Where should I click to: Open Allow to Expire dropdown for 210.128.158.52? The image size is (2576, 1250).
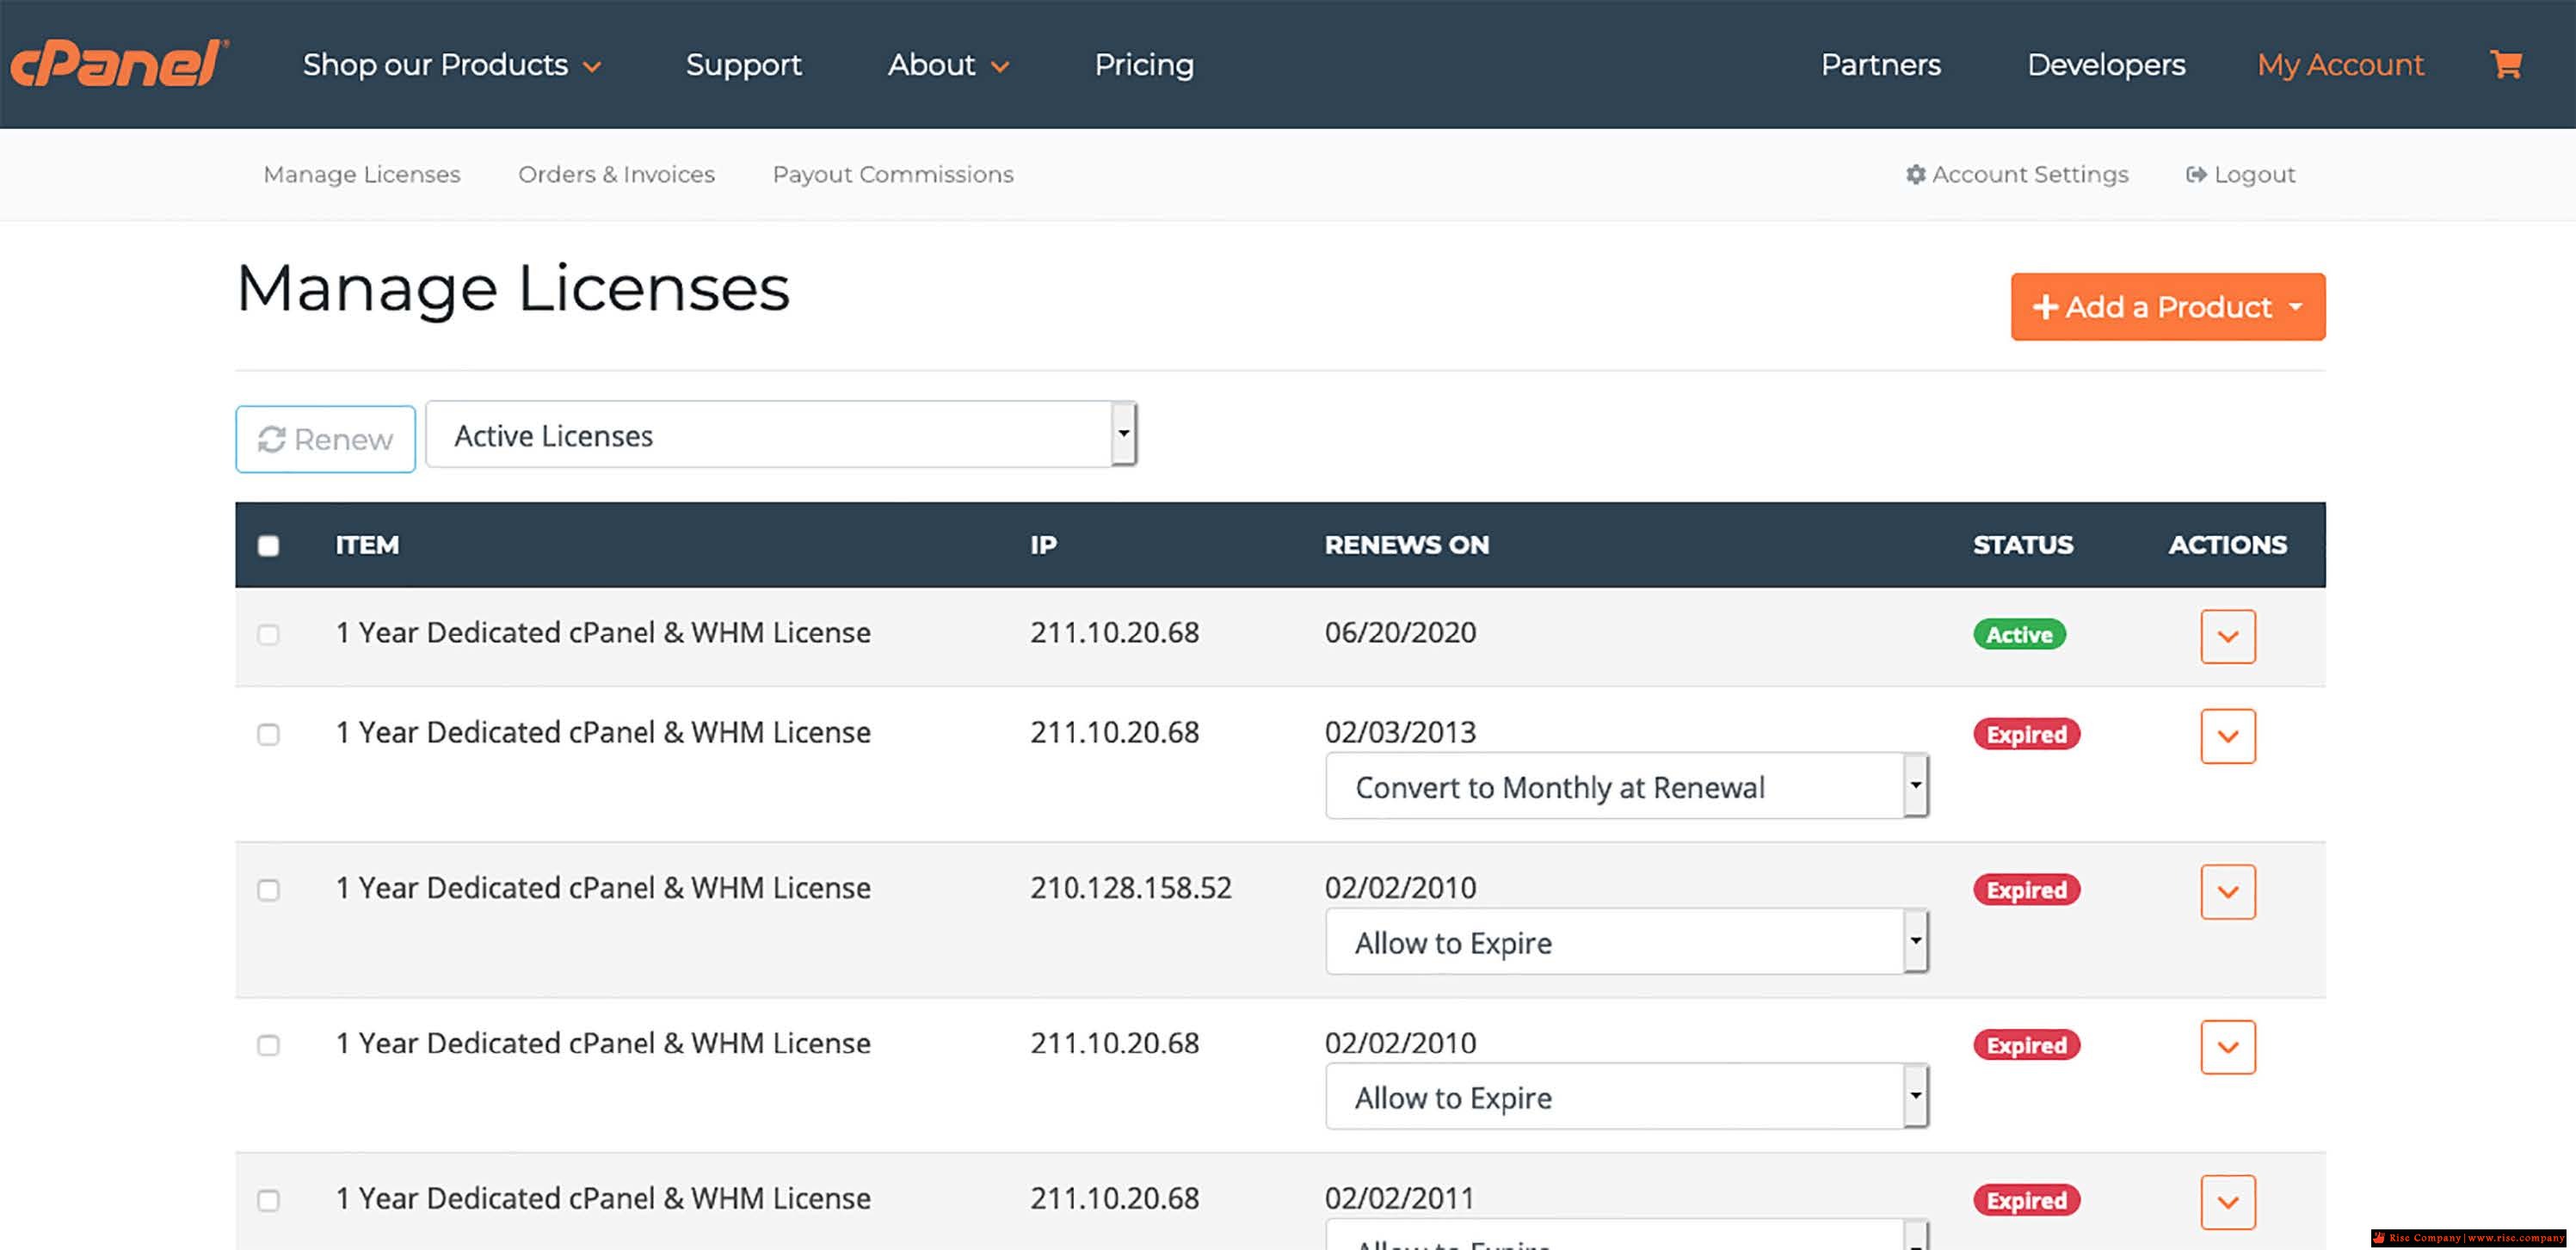point(1627,941)
